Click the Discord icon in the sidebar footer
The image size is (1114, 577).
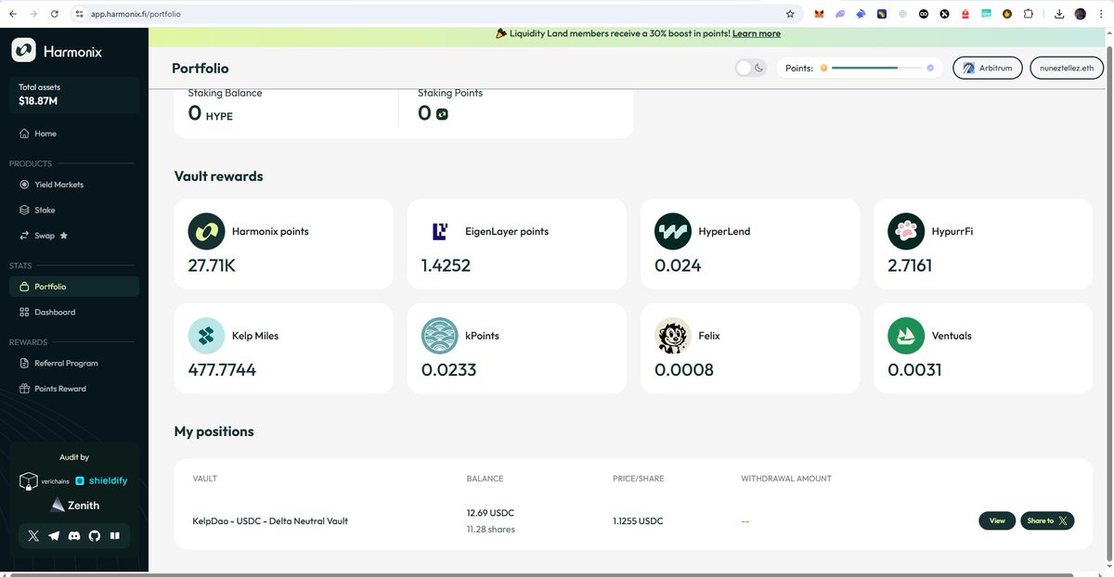tap(73, 535)
